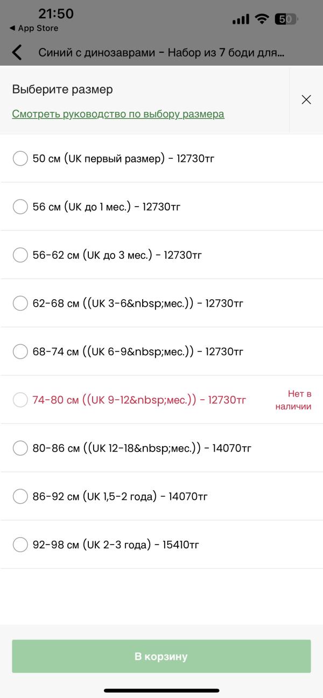Tap the Нет в наличии label
323x698 pixels.
(293, 400)
